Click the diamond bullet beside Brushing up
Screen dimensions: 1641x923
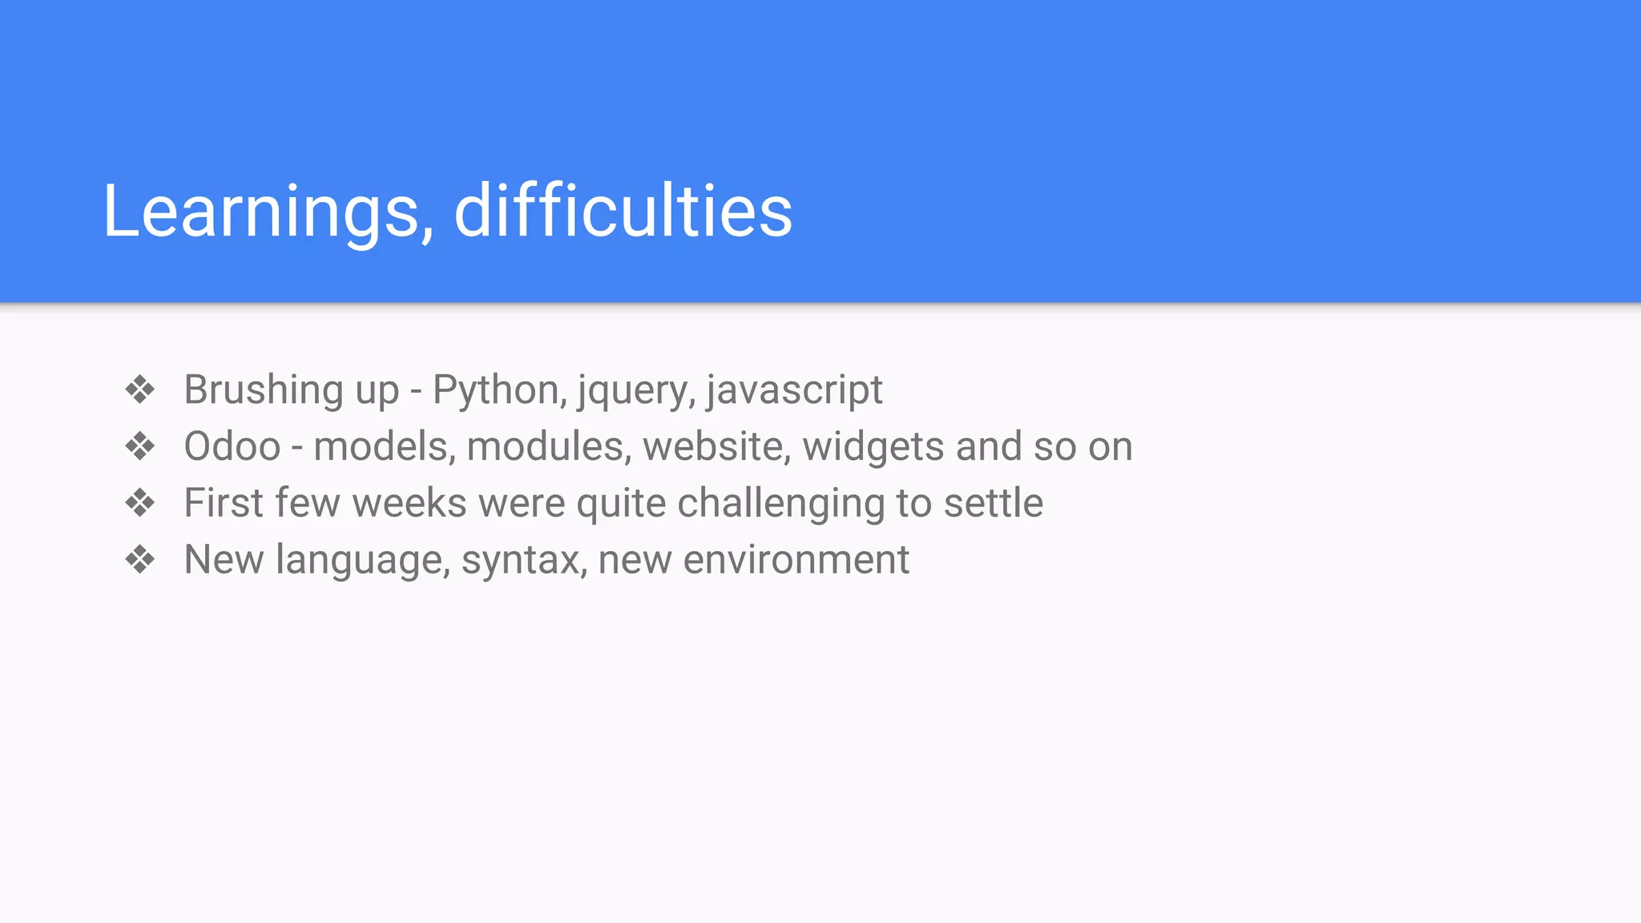(x=140, y=390)
